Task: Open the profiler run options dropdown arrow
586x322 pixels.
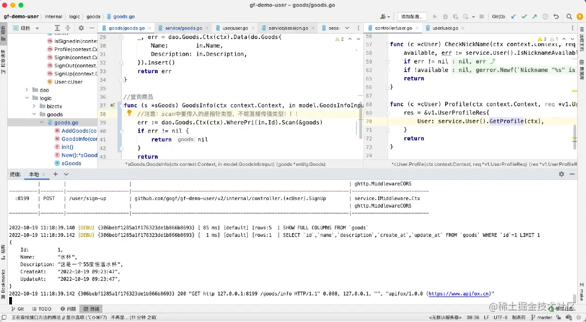Action: [x=473, y=17]
